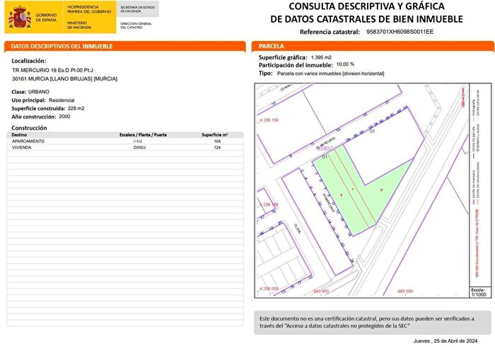Click surface value '124' in table
This screenshot has height=347, width=495.
pyautogui.click(x=217, y=147)
